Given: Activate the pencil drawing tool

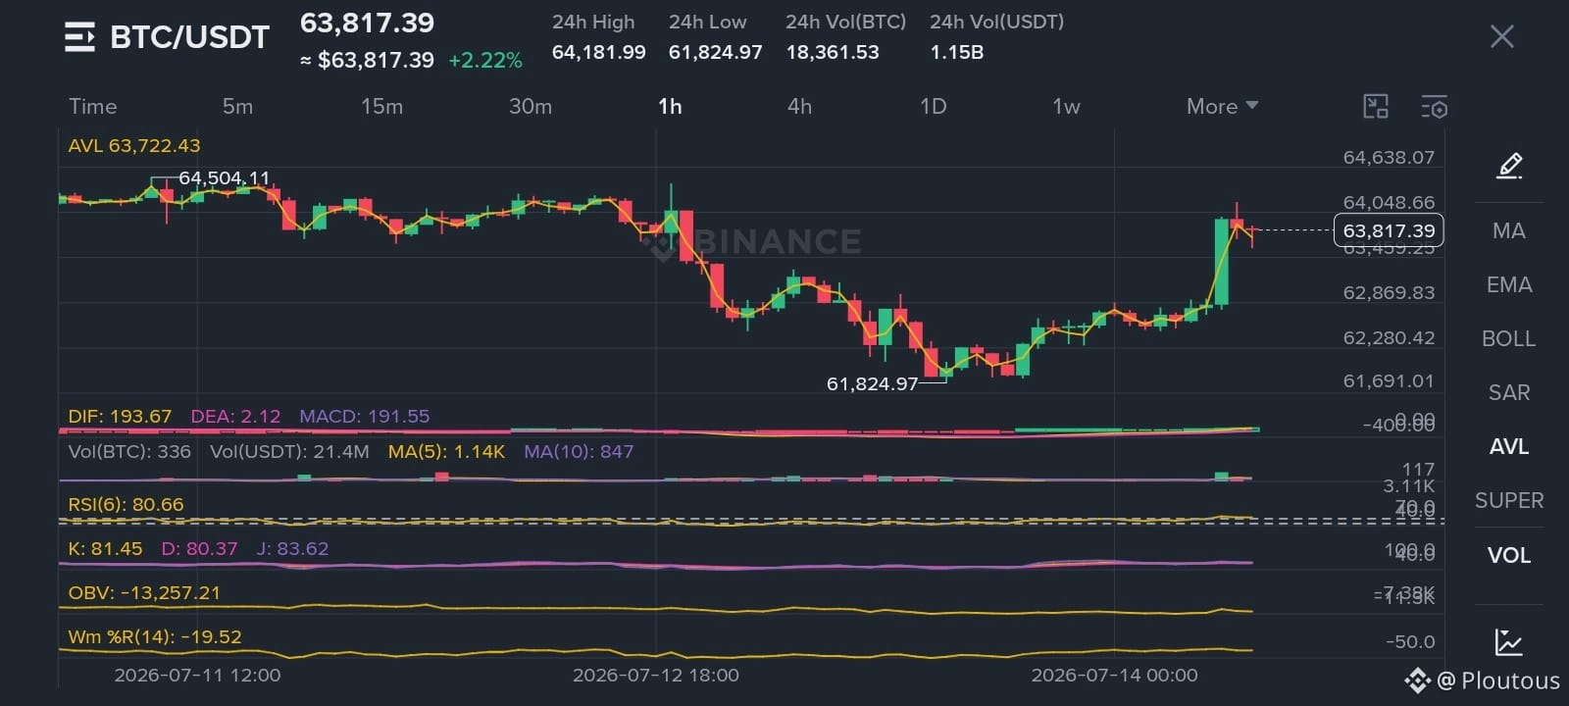Looking at the screenshot, I should [x=1509, y=166].
